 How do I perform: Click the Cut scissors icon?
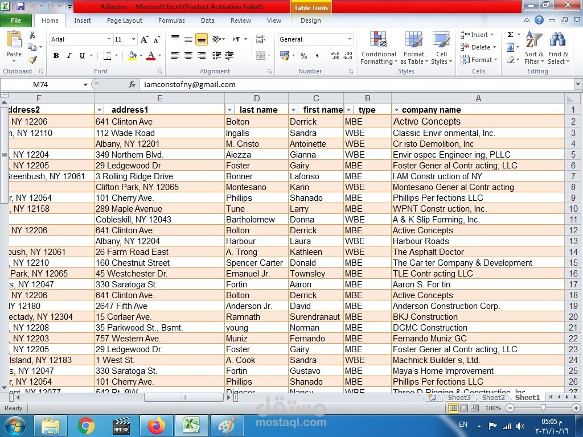(x=32, y=35)
